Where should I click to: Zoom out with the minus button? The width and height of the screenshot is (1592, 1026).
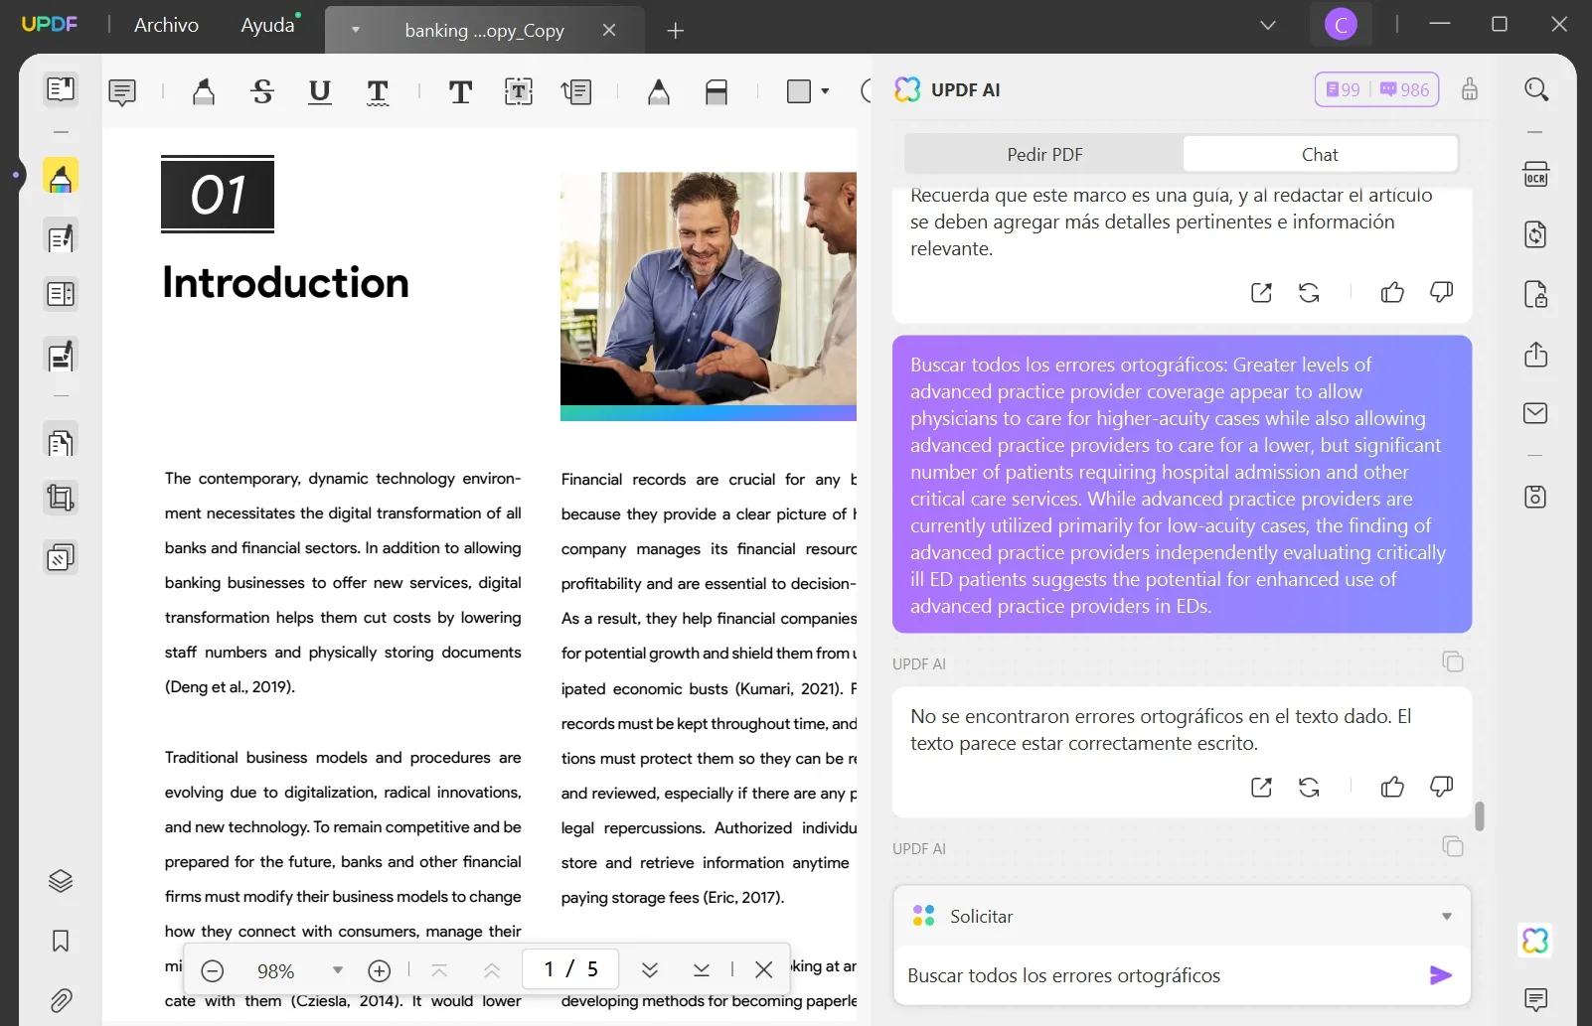[x=213, y=970]
